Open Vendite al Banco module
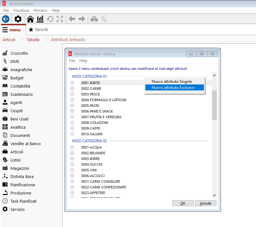 [25, 144]
